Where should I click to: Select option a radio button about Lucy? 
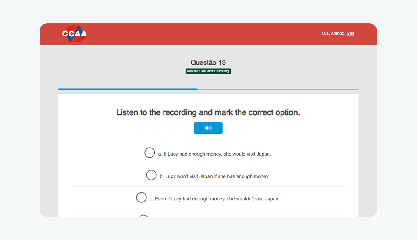pyautogui.click(x=150, y=153)
